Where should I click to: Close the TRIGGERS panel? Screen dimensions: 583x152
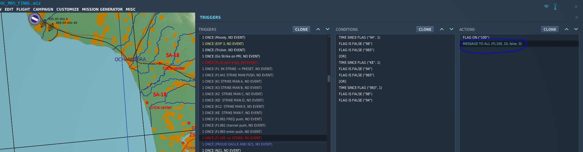point(577,17)
